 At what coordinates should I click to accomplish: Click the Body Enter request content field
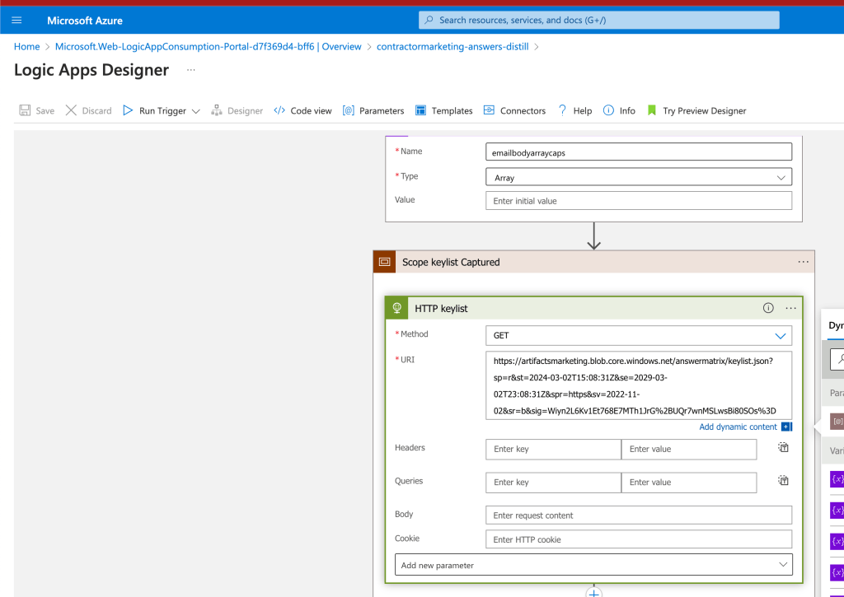639,515
